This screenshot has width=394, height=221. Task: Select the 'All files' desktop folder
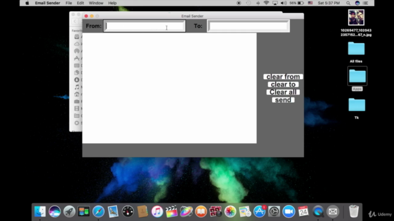(356, 48)
